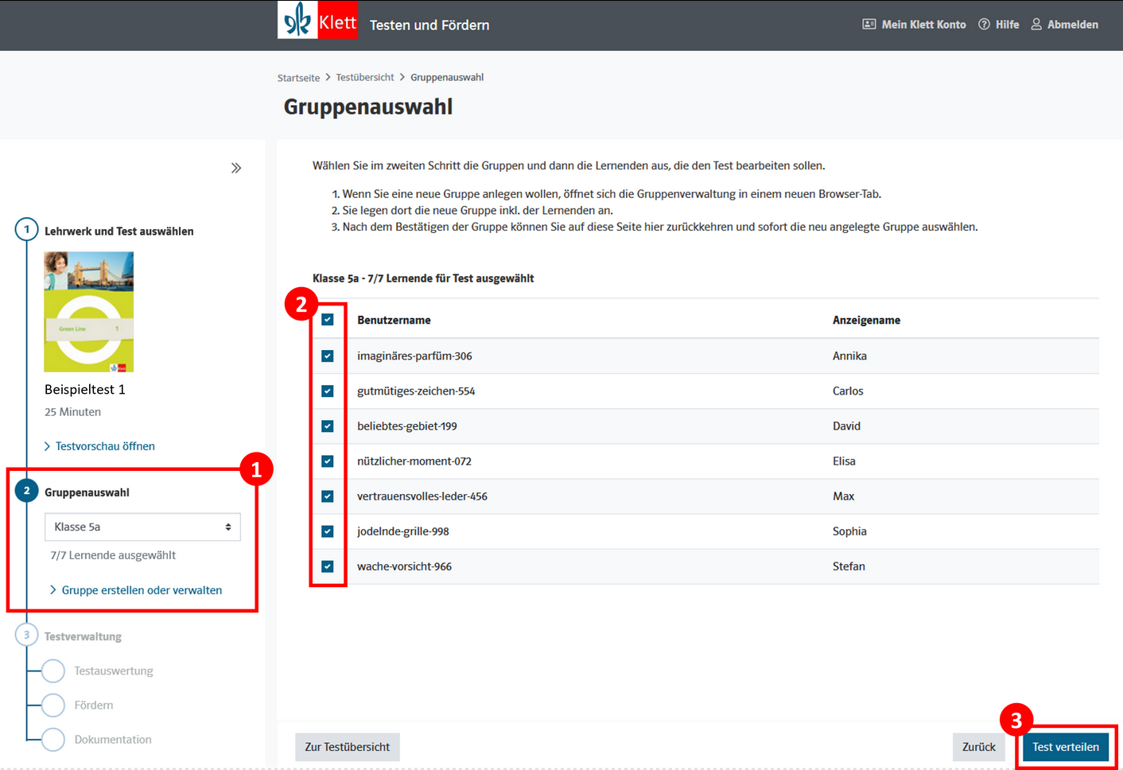Open Gruppe erstellen oder verwalten link

coord(142,590)
